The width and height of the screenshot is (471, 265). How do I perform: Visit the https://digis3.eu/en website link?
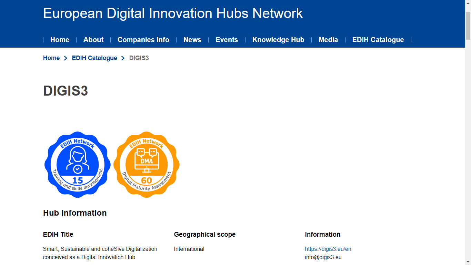pos(328,249)
